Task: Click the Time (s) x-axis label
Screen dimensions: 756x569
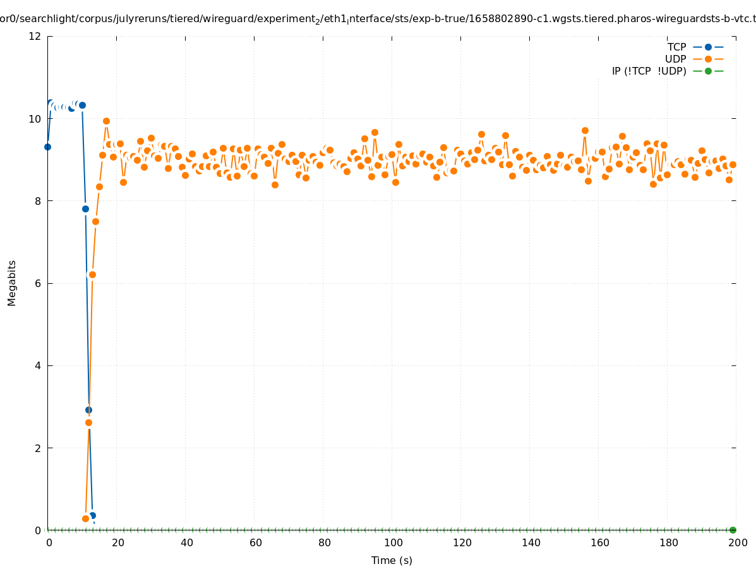Action: [x=392, y=560]
